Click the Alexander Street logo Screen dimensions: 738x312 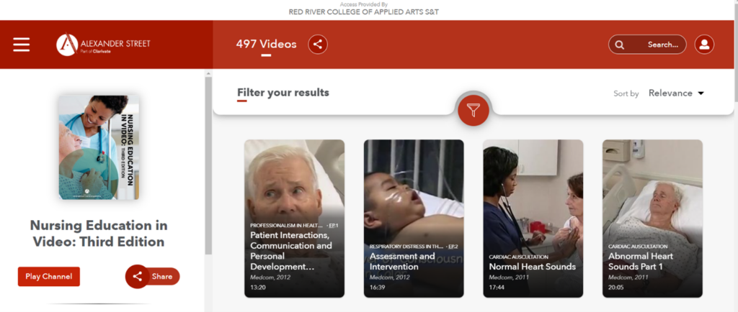(103, 45)
